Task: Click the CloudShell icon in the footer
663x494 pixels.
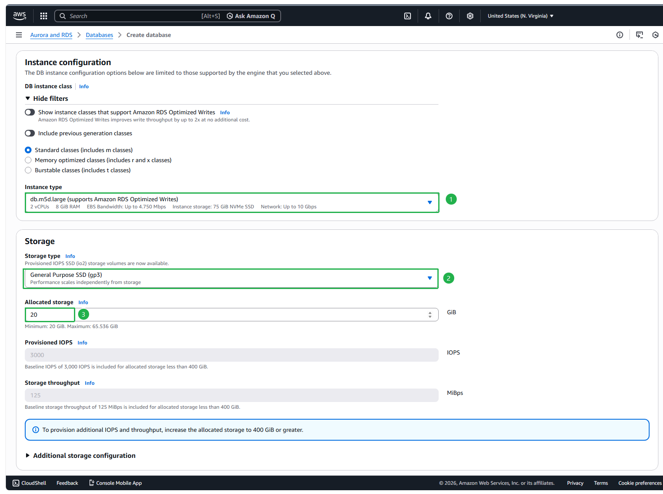Action: pos(16,483)
